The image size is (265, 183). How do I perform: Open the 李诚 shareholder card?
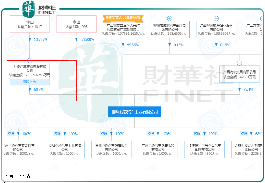[76, 24]
